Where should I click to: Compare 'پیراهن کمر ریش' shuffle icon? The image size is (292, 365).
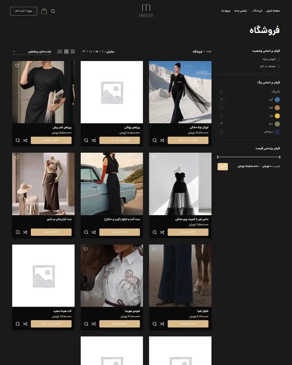(25, 141)
